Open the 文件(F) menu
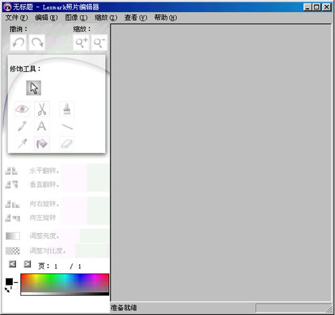The image size is (335, 315). coord(17,17)
